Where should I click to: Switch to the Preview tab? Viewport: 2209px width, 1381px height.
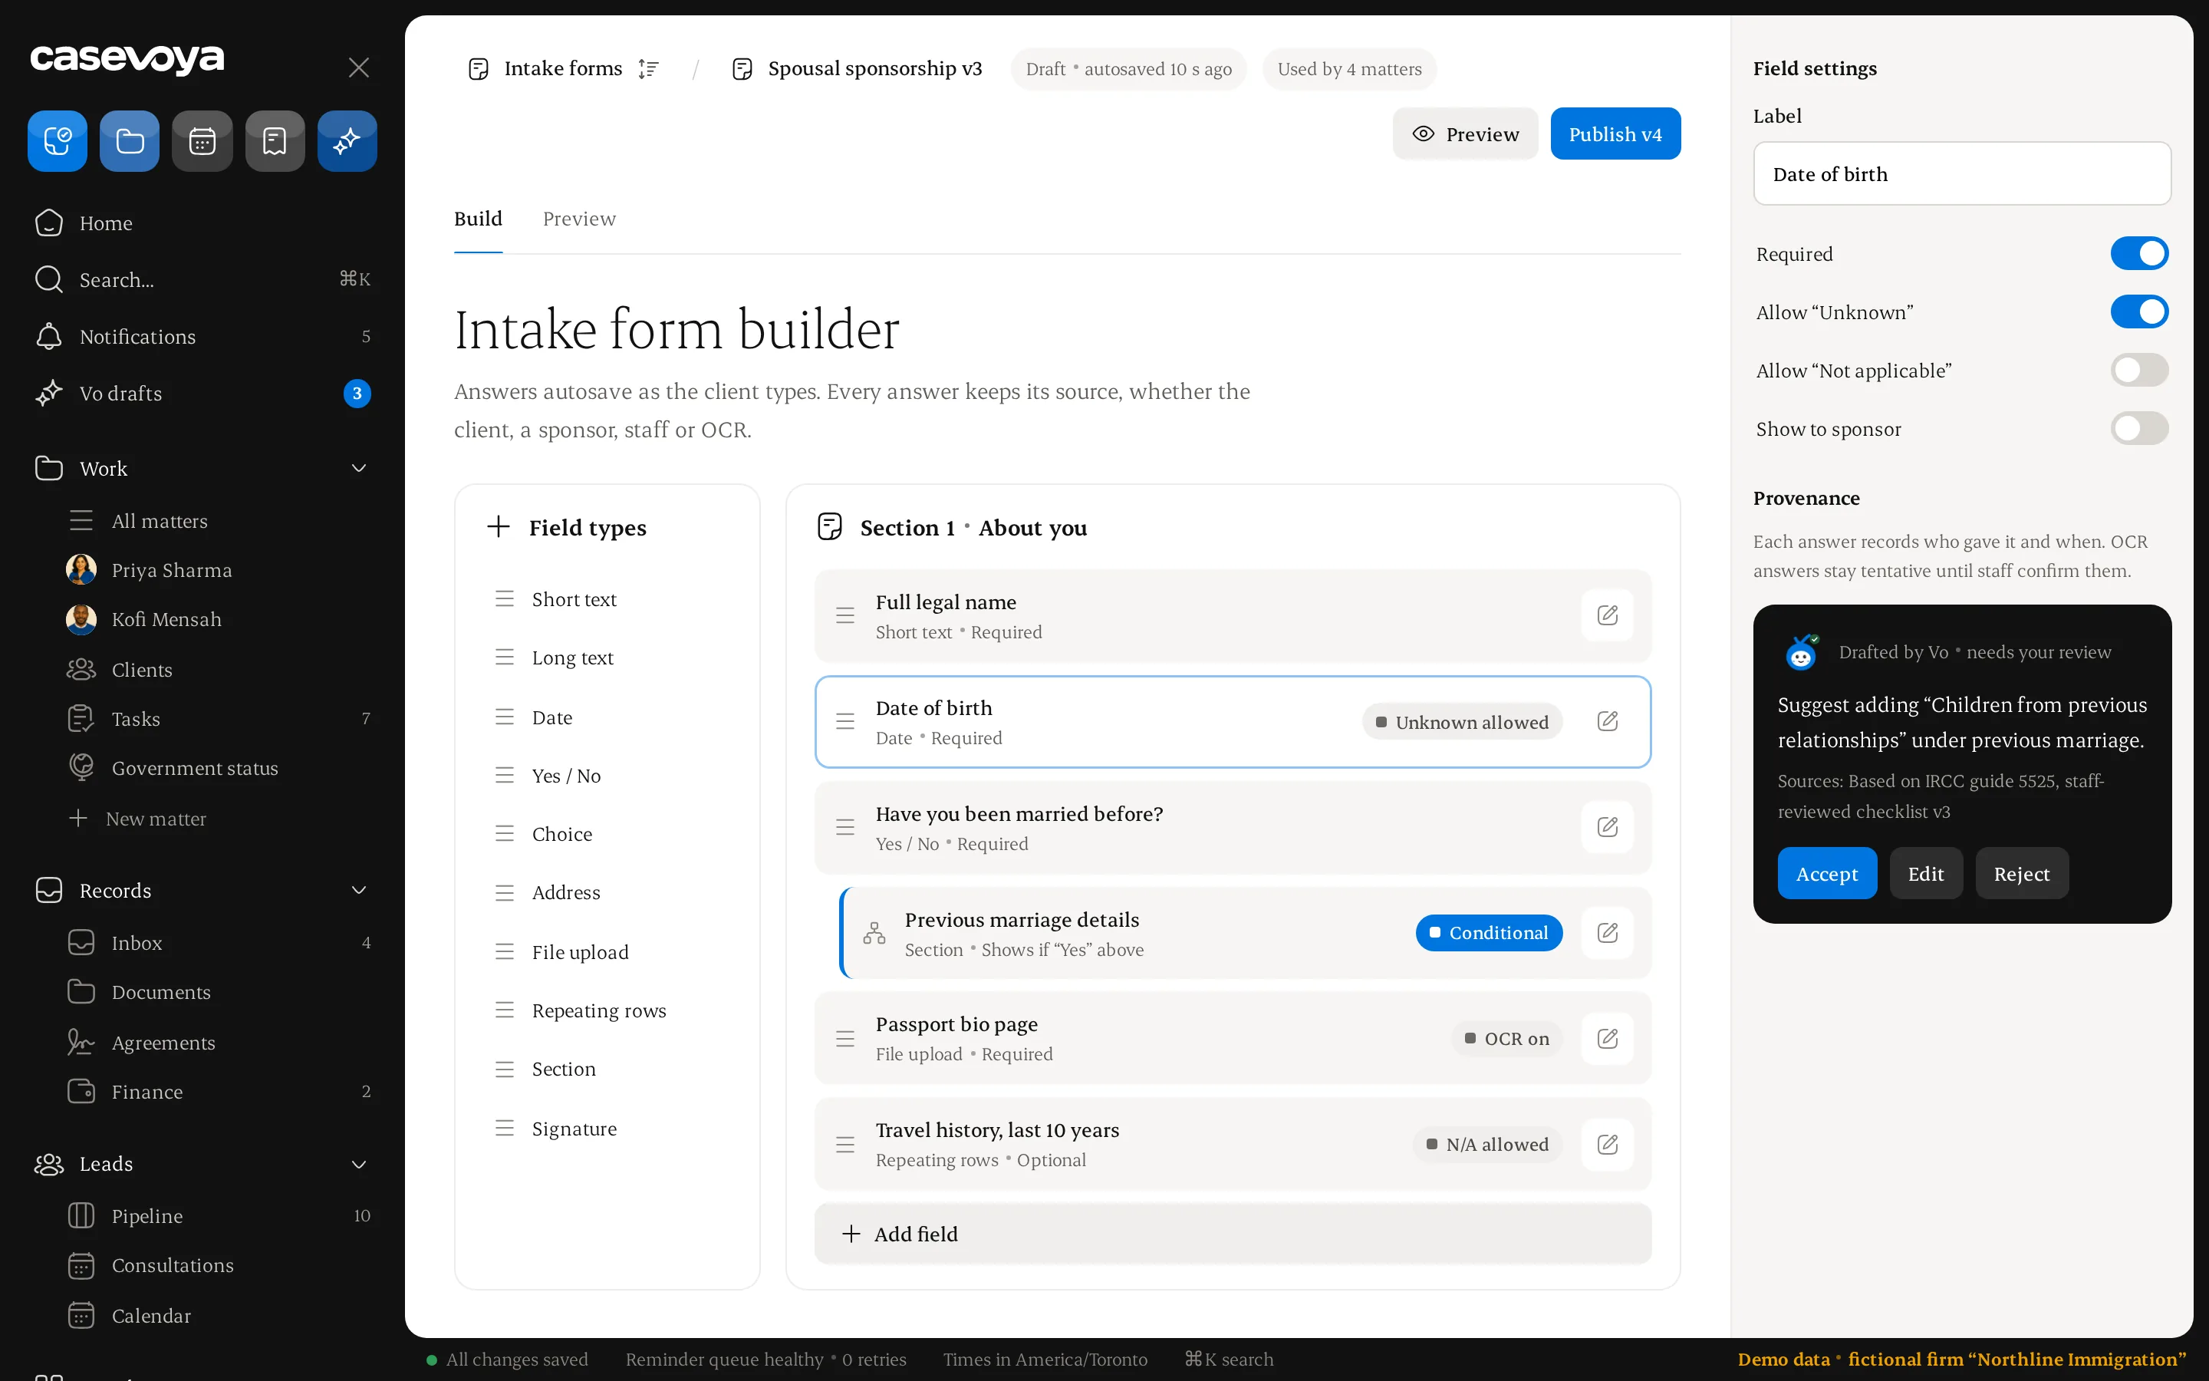tap(579, 219)
